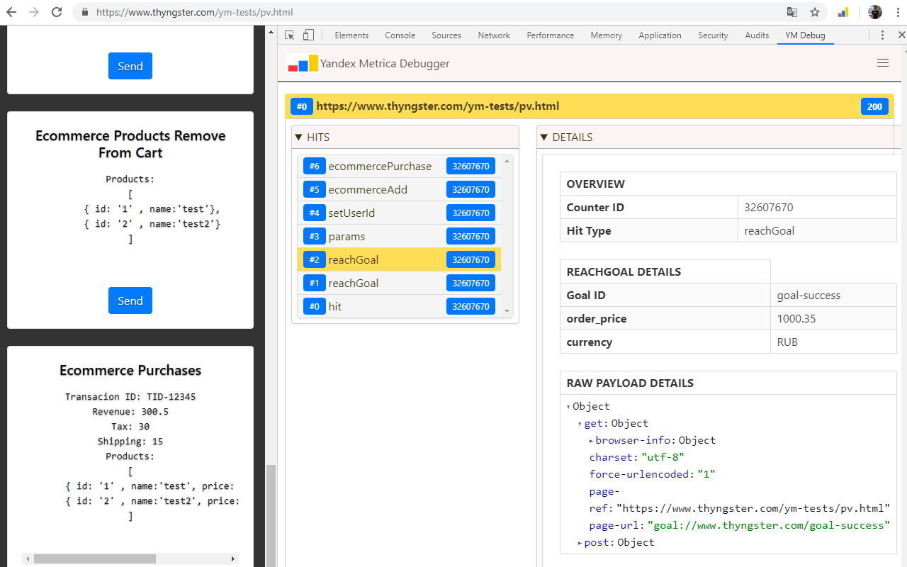907x567 pixels.
Task: Open the Audits tab
Action: click(757, 35)
